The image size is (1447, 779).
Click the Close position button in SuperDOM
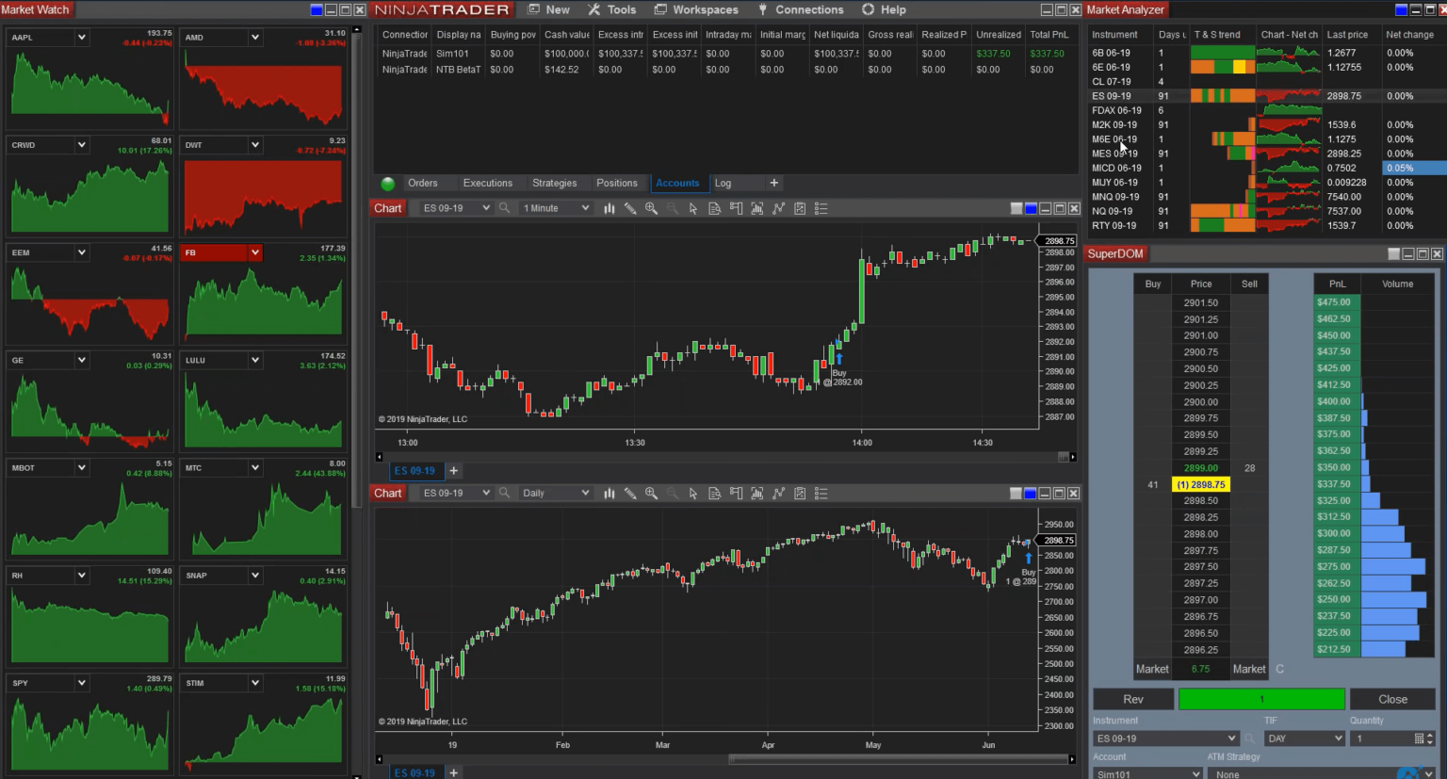tap(1392, 699)
